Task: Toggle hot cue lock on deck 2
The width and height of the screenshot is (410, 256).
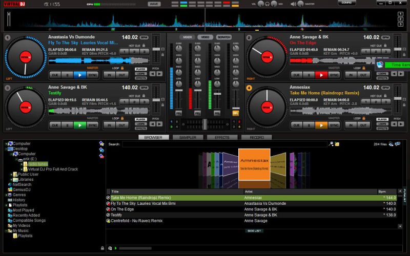Action: coord(385,46)
